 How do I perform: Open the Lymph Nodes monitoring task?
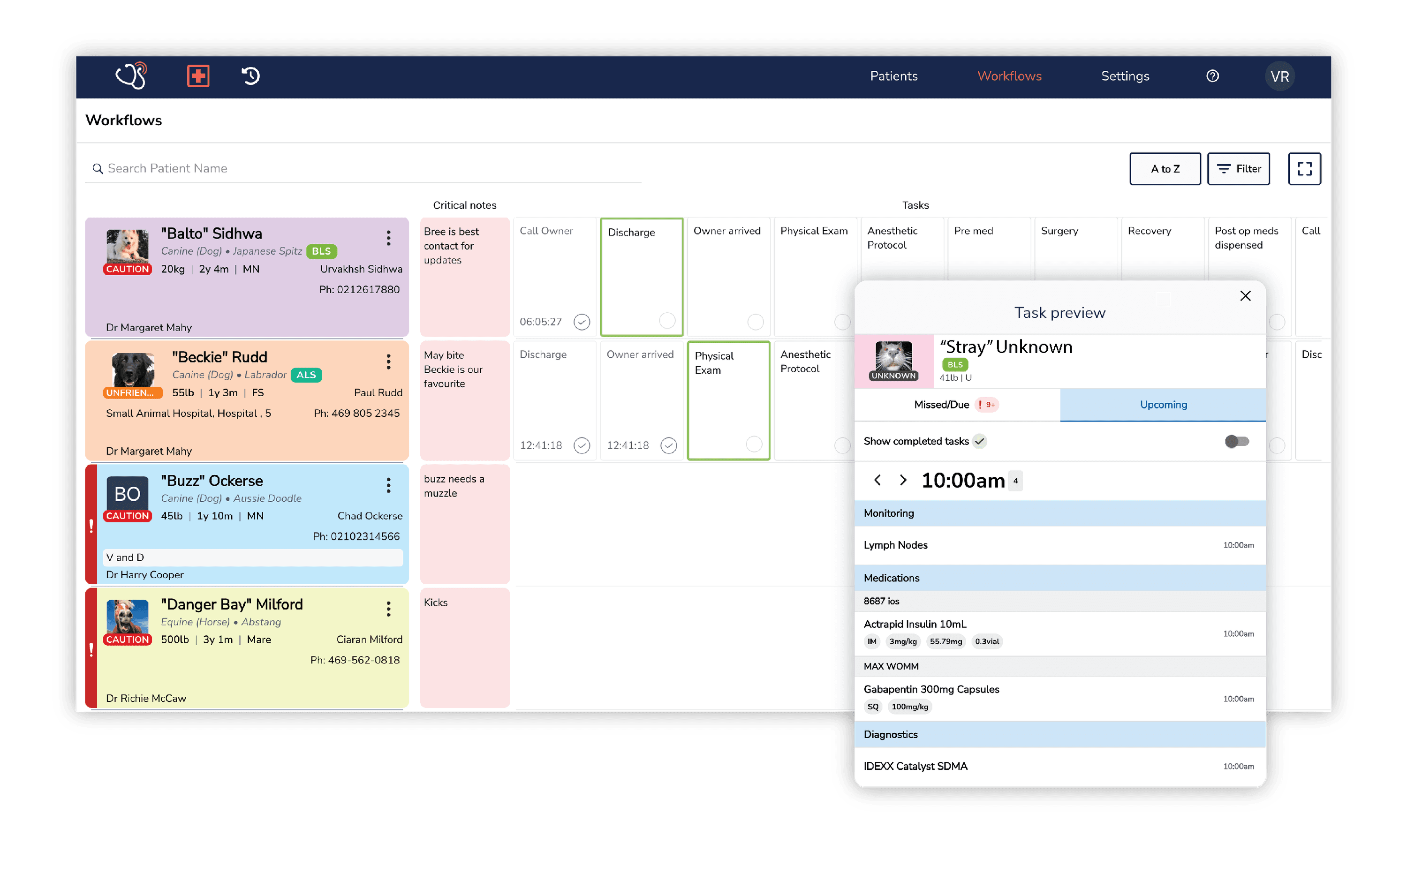[x=1059, y=545]
